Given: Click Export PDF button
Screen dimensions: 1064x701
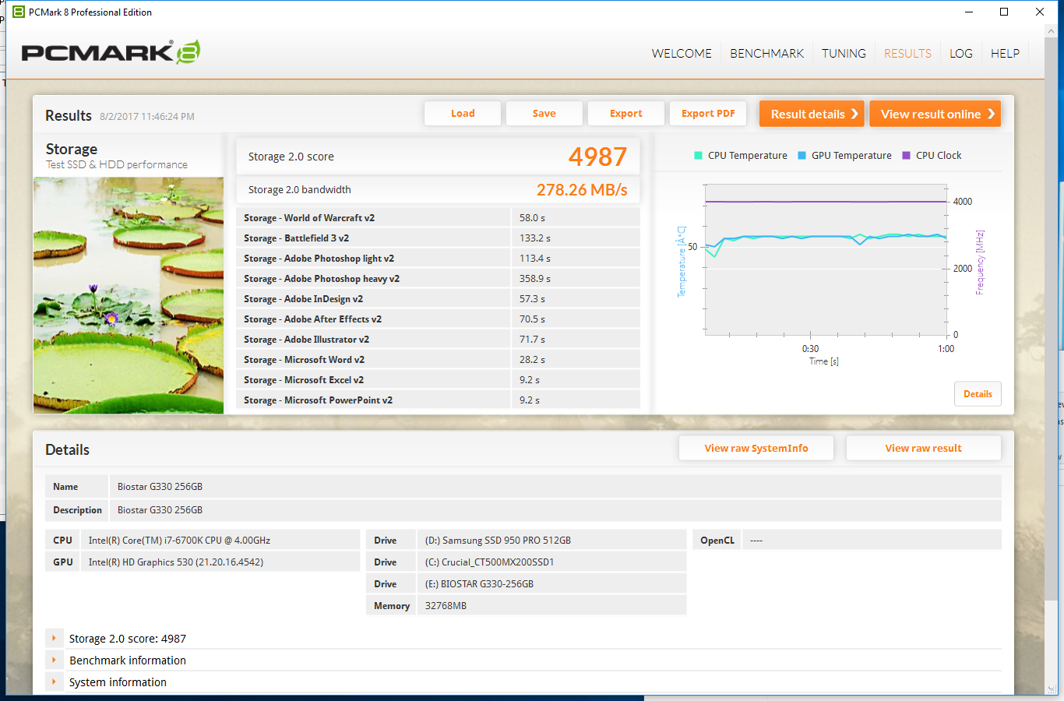Looking at the screenshot, I should coord(708,114).
